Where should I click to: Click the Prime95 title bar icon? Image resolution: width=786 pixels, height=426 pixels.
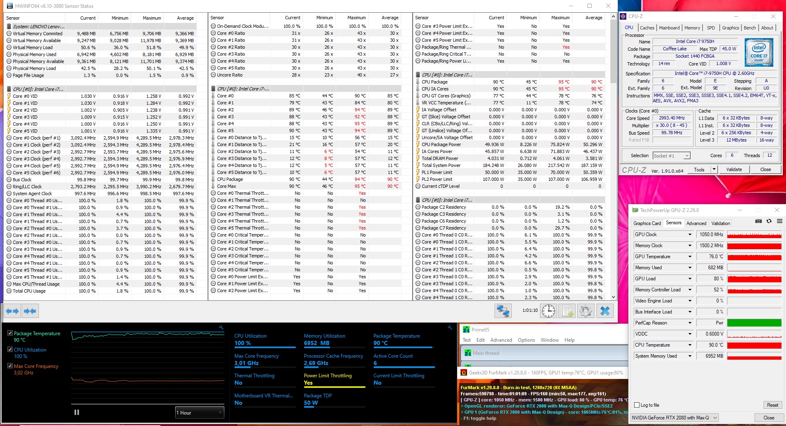pos(466,329)
